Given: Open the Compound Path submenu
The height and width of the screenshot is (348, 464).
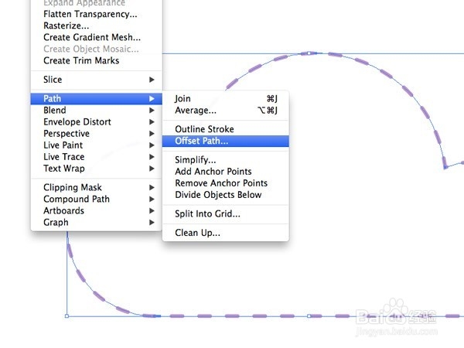Looking at the screenshot, I should pos(96,200).
